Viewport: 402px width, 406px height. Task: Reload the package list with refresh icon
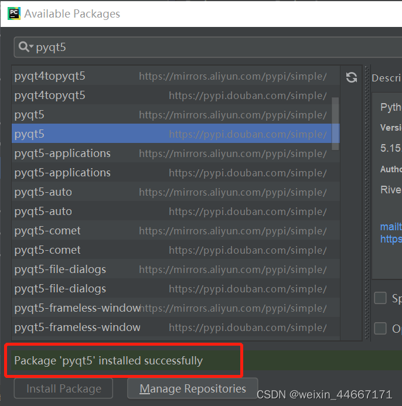click(x=351, y=77)
